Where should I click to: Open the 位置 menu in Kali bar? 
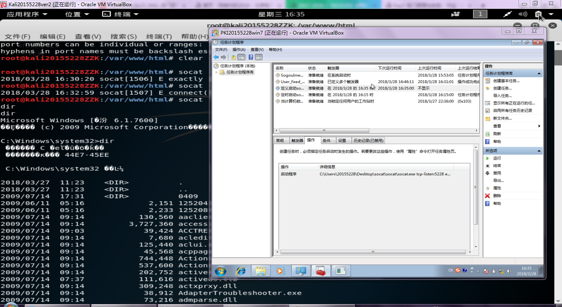pos(77,14)
